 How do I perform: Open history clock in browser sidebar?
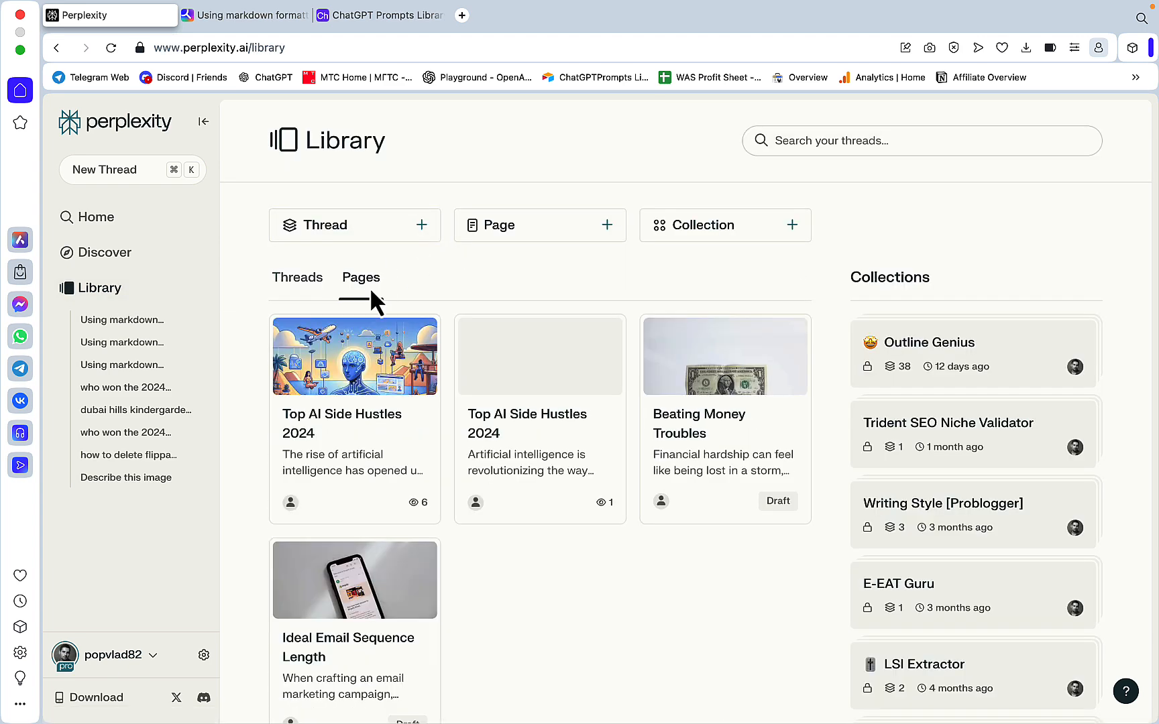20,601
